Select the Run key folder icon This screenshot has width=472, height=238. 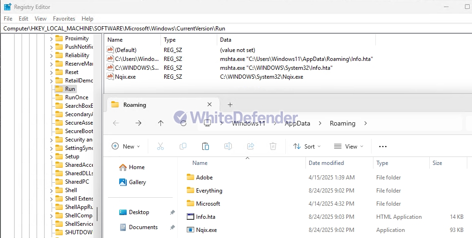[x=59, y=89]
